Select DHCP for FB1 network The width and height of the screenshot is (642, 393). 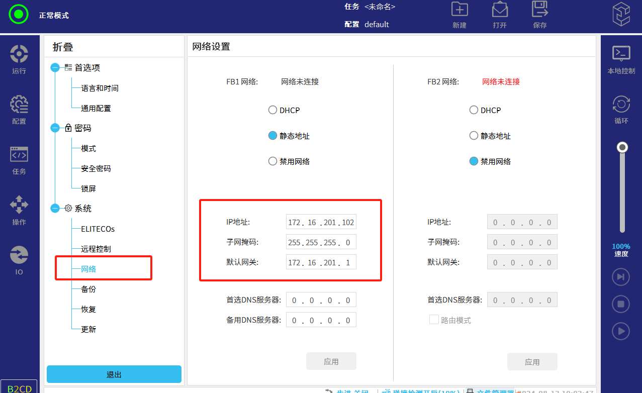click(x=272, y=110)
